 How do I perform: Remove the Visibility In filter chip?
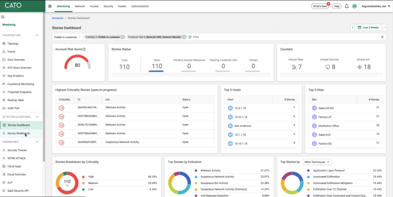(123, 37)
